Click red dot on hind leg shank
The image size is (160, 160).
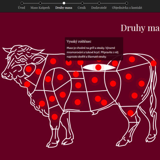point(131,113)
